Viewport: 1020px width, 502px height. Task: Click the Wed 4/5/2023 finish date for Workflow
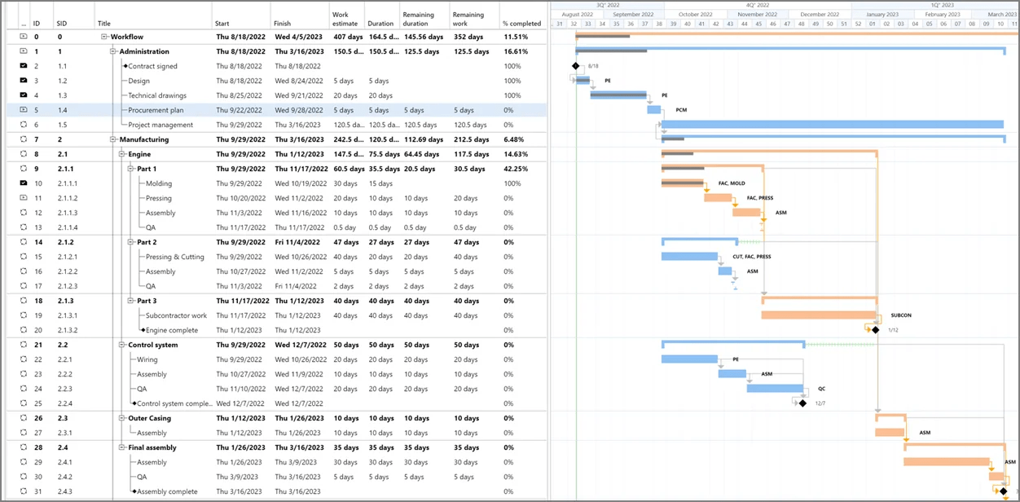click(x=299, y=37)
